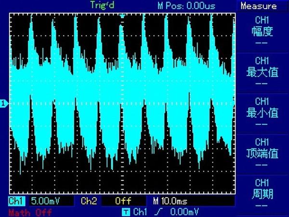Image resolution: width=289 pixels, height=217 pixels.
Task: Click the horizontal trigger position marker
Action: point(122,16)
